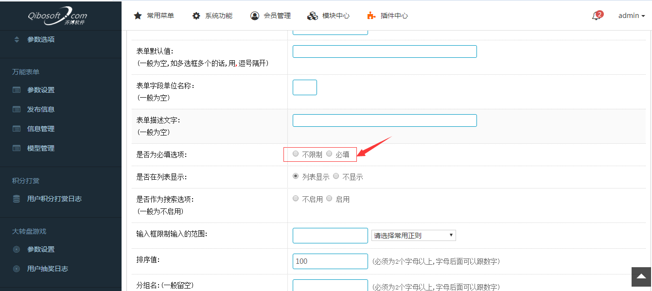Screen dimensions: 652x291
Task: Open 用户抽奖日志 link
Action: [47, 269]
